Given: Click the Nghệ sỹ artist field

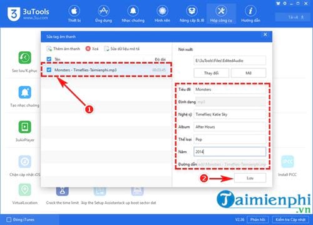Looking at the screenshot, I should pos(230,114).
